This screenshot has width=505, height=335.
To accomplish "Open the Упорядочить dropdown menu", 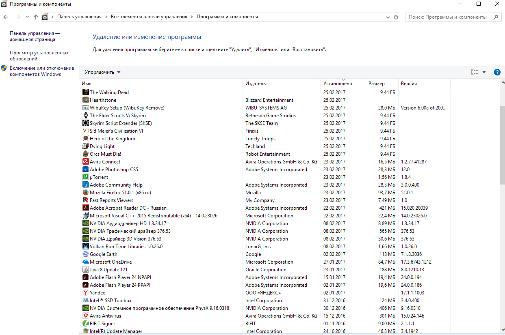I will 103,72.
